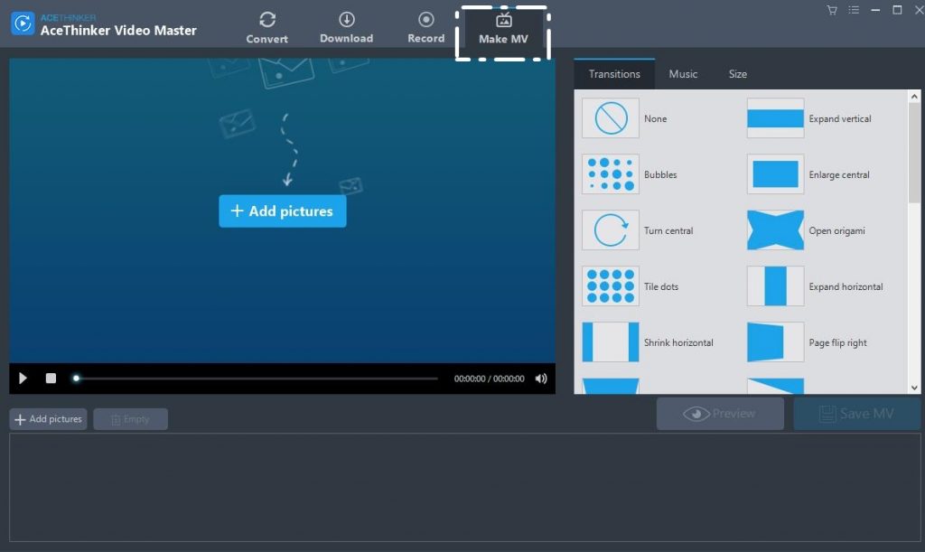Stop the video playback
This screenshot has height=552, width=925.
coord(51,378)
